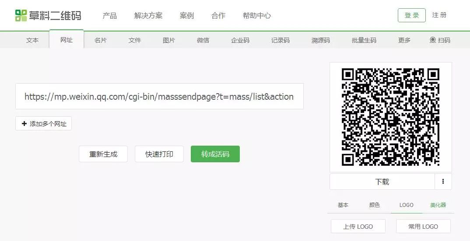This screenshot has width=470, height=241.
Task: Click the green 转成活码 button
Action: [x=215, y=154]
